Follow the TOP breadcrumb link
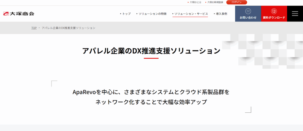This screenshot has width=303, height=131. click(34, 28)
